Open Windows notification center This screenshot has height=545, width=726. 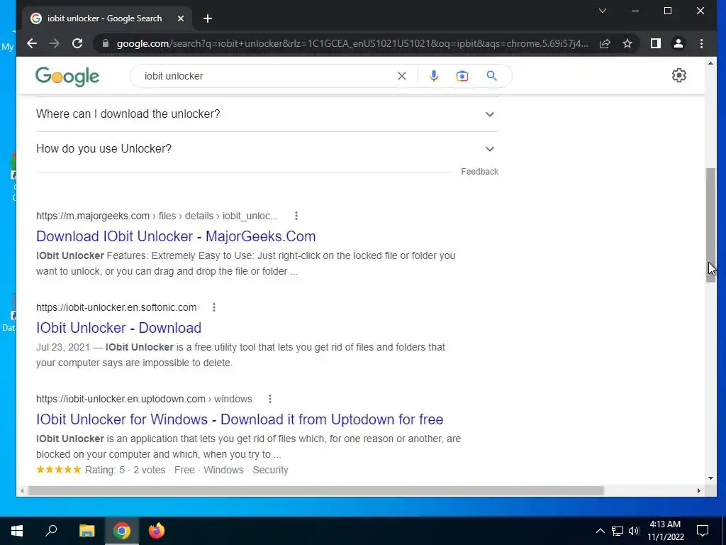pyautogui.click(x=703, y=531)
